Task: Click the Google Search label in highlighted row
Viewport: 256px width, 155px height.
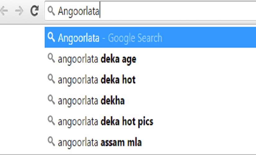Action: coord(135,38)
